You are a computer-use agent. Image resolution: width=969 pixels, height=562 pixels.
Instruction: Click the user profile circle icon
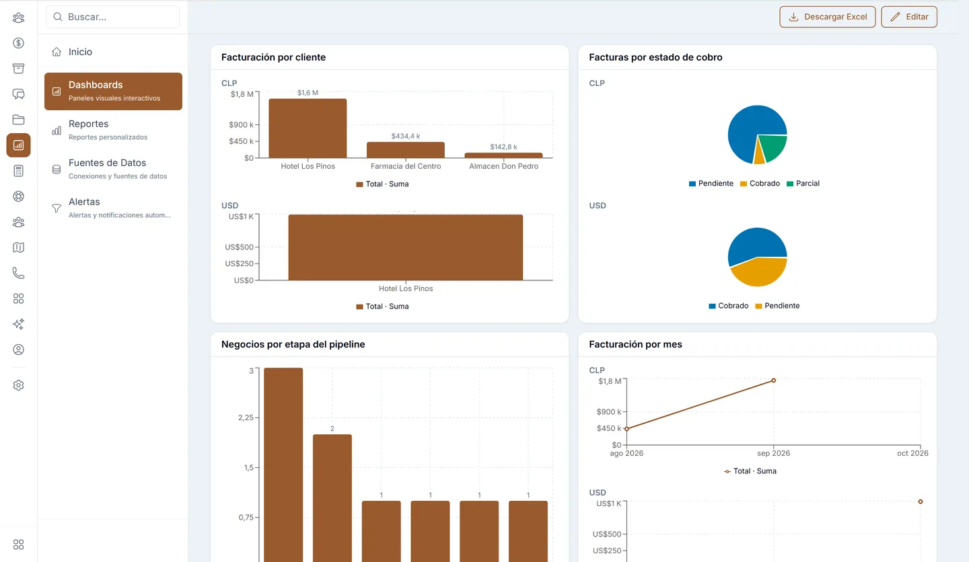(x=18, y=350)
